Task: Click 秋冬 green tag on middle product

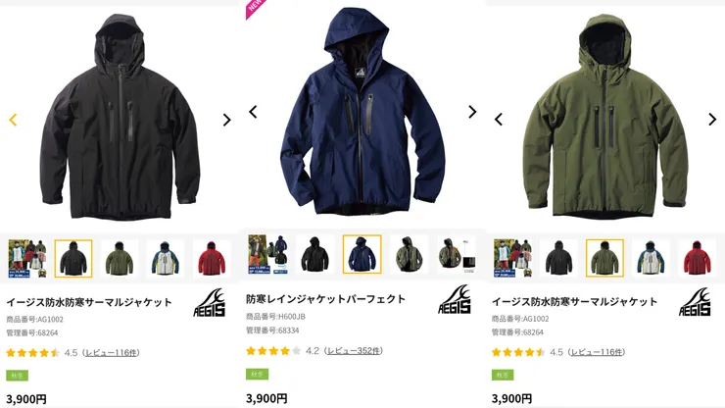Action: tap(257, 374)
